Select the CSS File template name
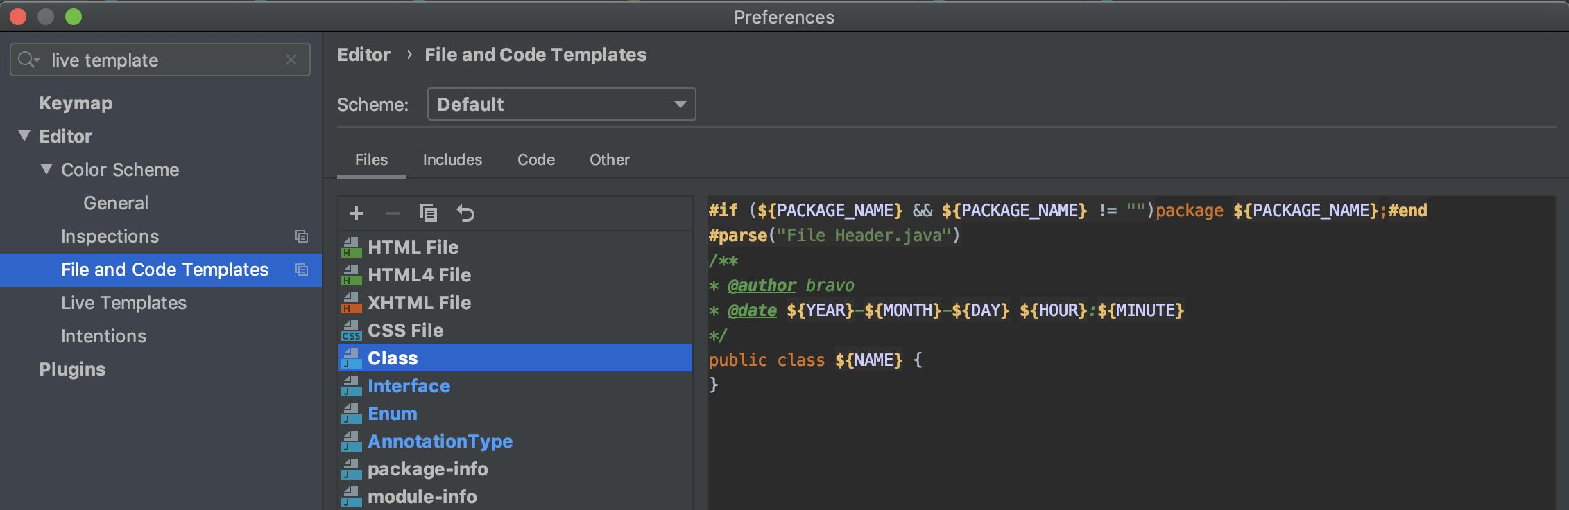Image resolution: width=1569 pixels, height=510 pixels. (x=405, y=331)
